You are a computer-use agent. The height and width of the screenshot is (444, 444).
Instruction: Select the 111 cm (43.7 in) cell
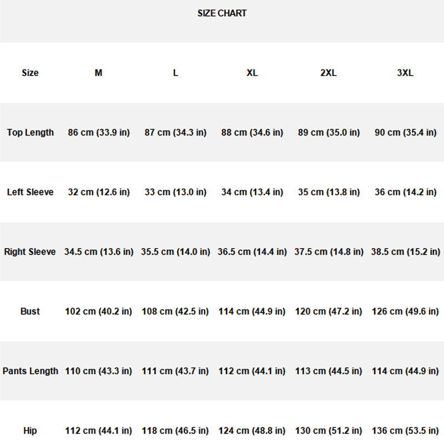(x=175, y=371)
